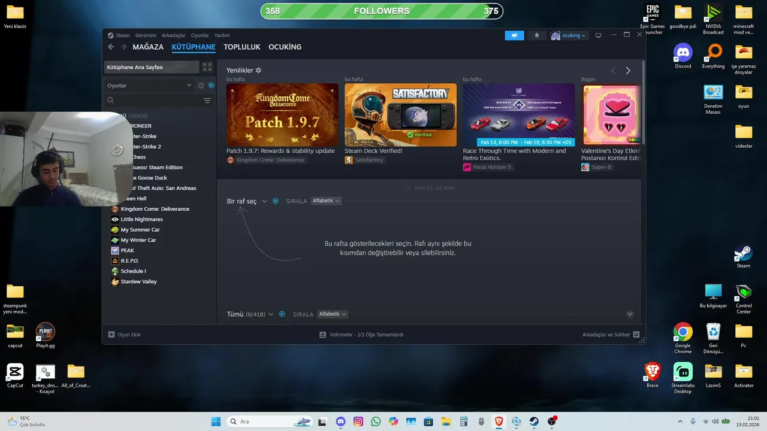Toggle ready-to-play filter icon in sidebar
767x431 pixels.
click(211, 86)
